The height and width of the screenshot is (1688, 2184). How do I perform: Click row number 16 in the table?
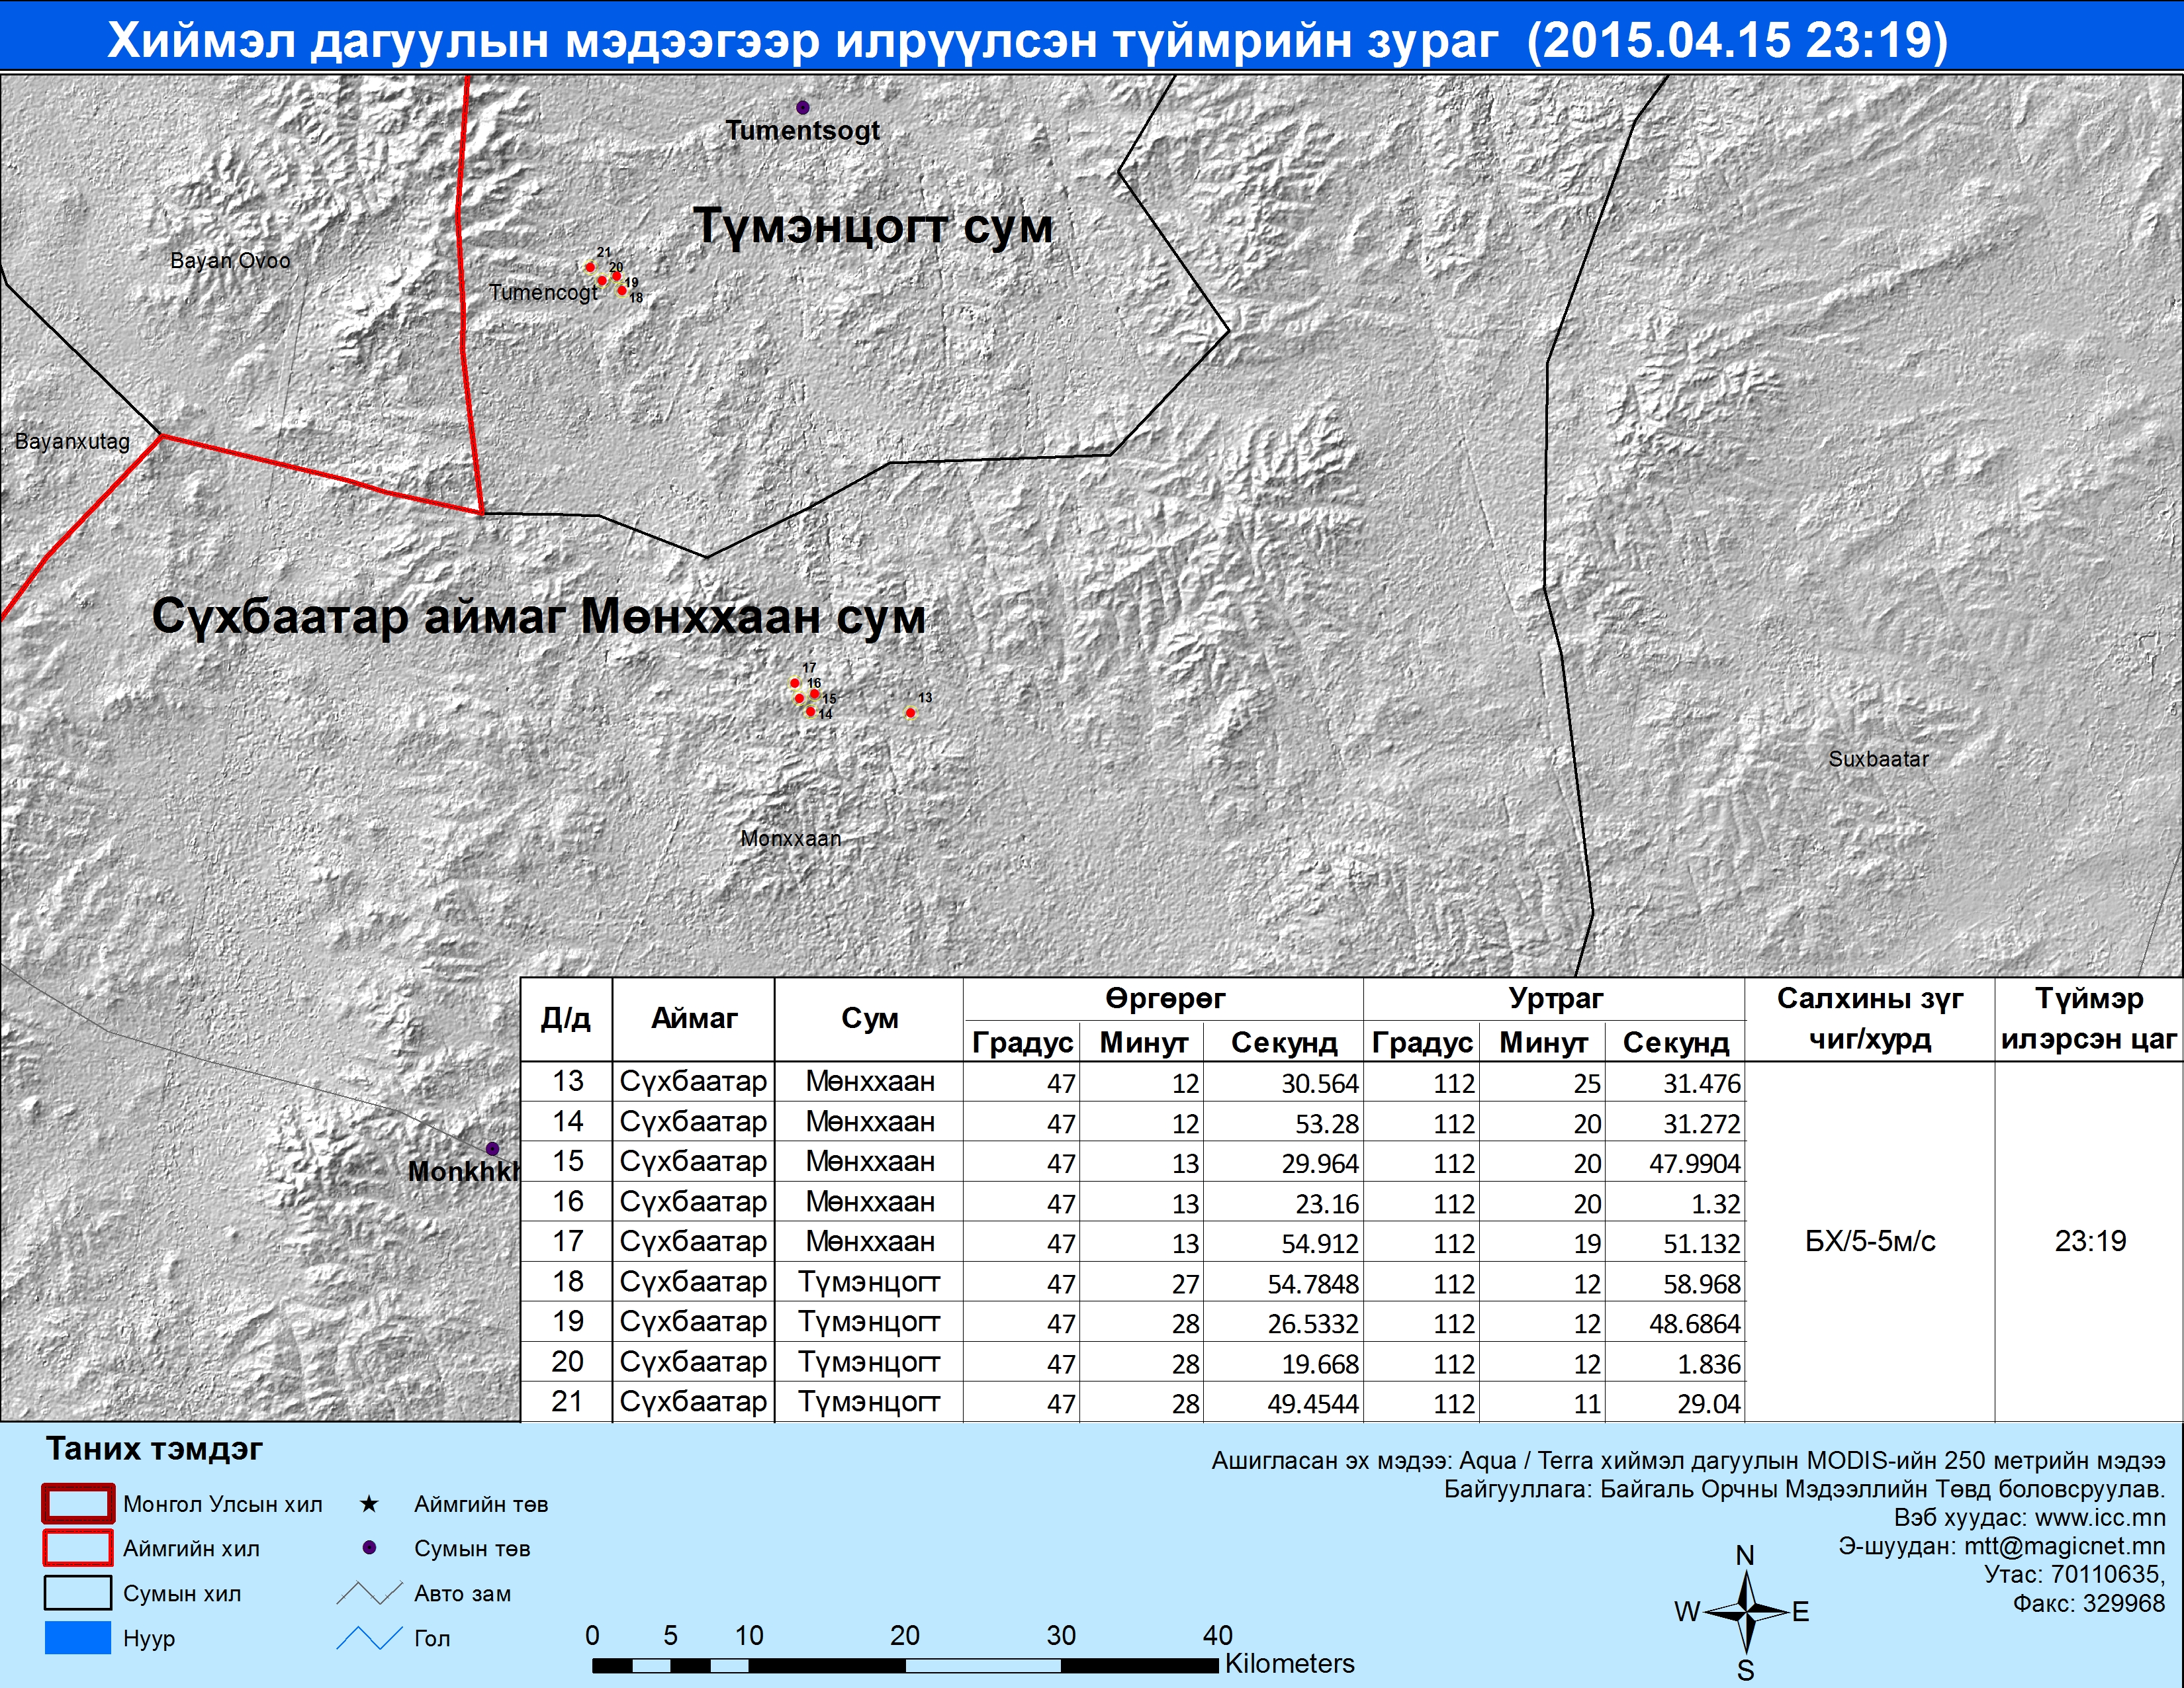coord(567,1201)
